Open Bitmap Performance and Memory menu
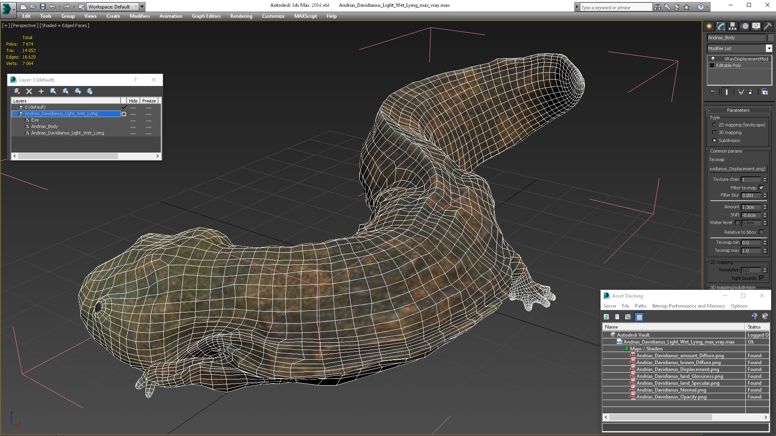 (x=688, y=306)
